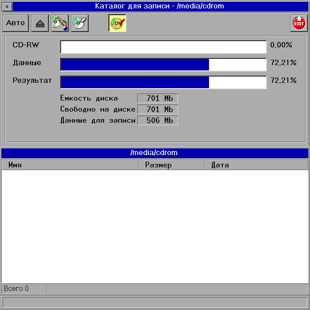
Task: Sort file list by Имя column
Action: [70, 165]
